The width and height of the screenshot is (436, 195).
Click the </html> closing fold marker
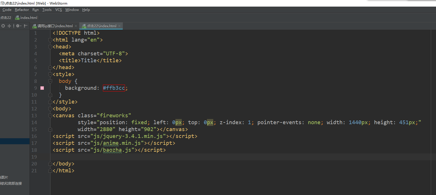click(50, 171)
